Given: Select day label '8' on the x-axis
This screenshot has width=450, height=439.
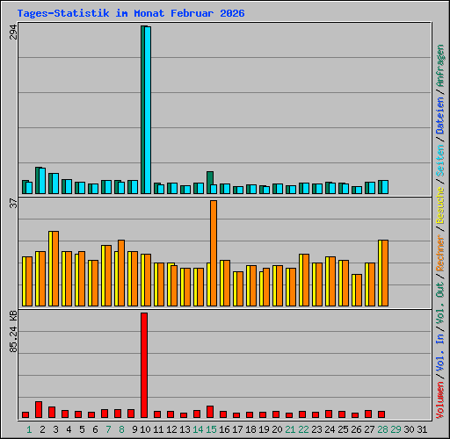Looking at the screenshot, I should tap(121, 429).
